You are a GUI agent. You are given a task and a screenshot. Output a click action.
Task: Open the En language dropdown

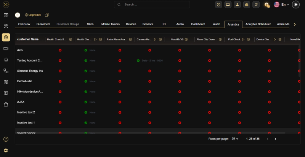pyautogui.click(x=285, y=5)
